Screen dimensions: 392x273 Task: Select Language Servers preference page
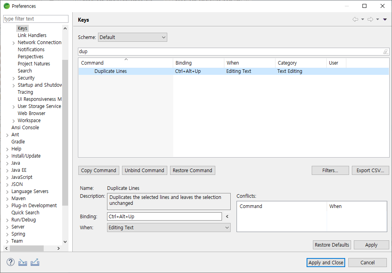[30, 191]
